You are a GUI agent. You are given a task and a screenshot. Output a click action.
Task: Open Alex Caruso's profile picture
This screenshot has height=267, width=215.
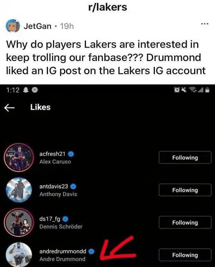pos(19,158)
